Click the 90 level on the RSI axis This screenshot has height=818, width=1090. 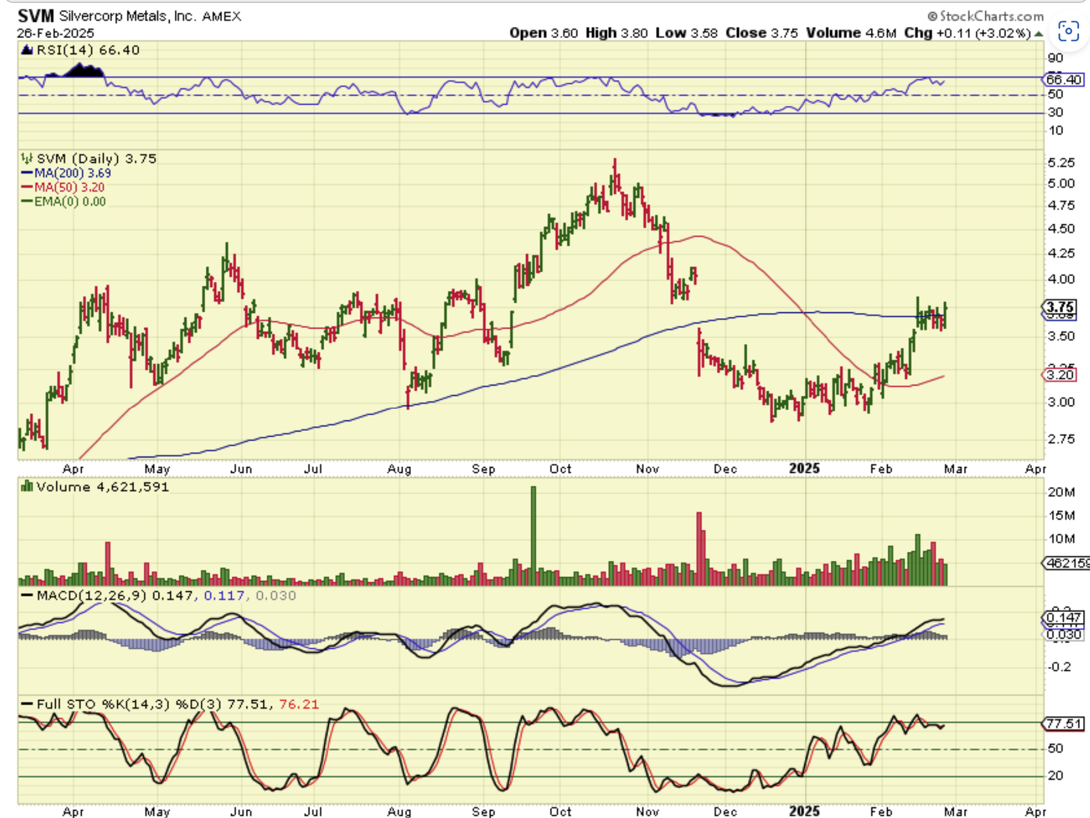coord(1056,58)
